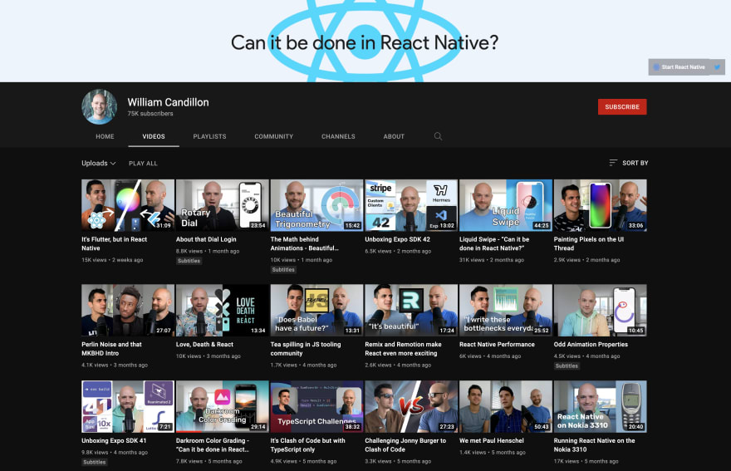Click the SORT BY label
This screenshot has height=471, width=731.
[x=635, y=163]
